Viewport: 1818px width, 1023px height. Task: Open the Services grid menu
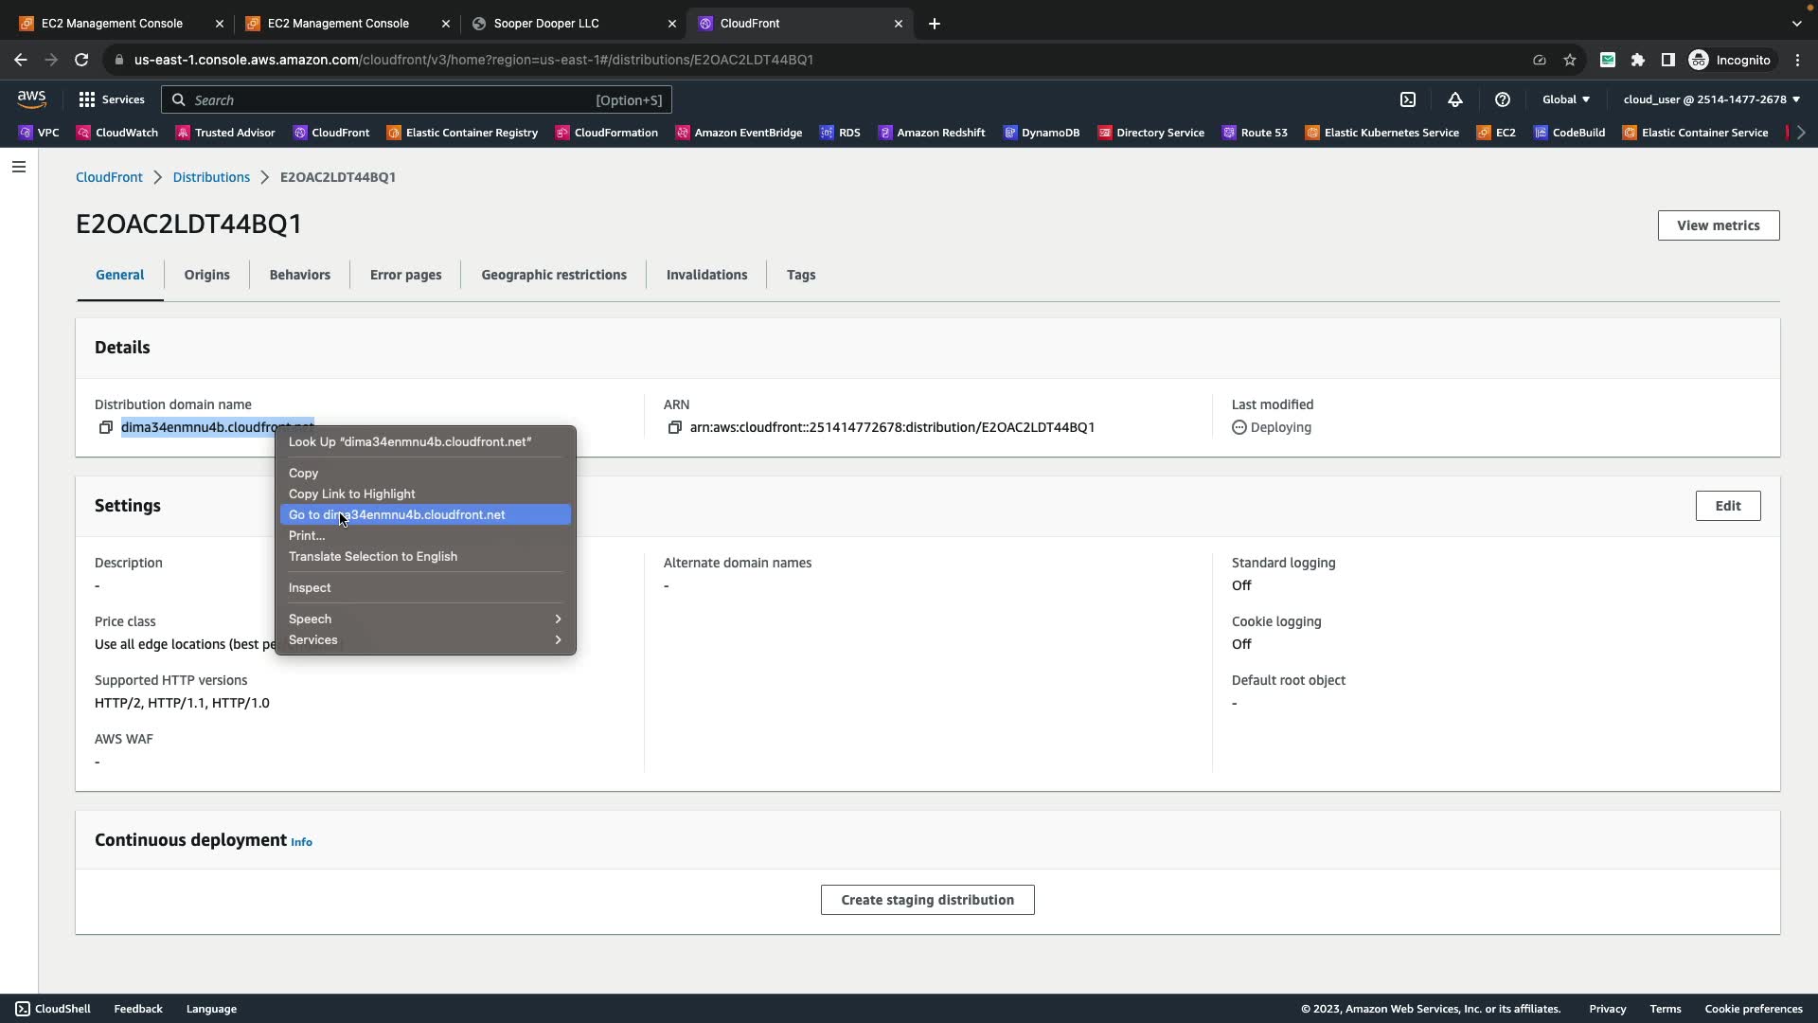[112, 99]
